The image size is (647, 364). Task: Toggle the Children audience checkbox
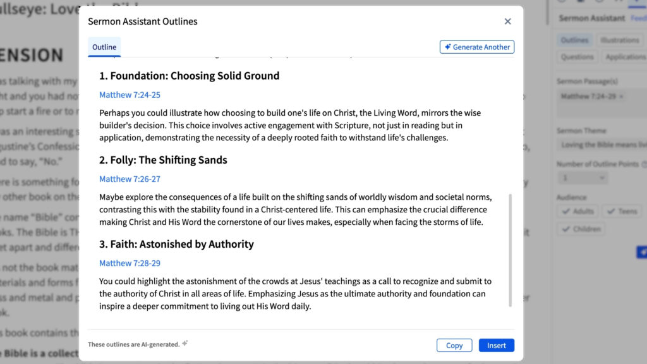pyautogui.click(x=581, y=229)
